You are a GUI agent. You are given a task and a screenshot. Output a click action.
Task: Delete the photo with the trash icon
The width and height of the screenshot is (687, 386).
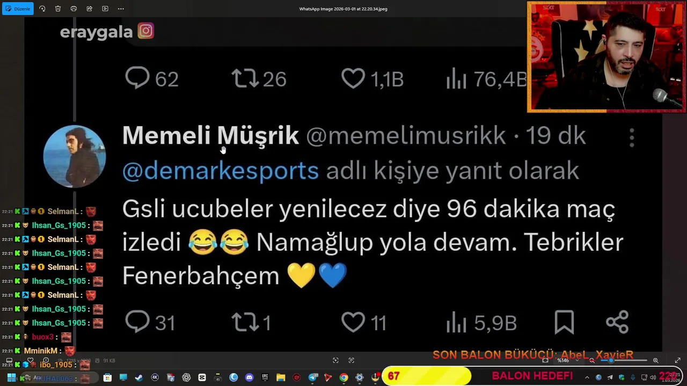pos(58,9)
